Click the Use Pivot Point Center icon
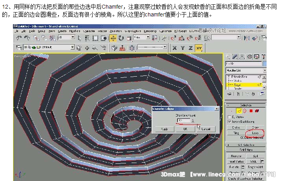The width and height of the screenshot is (287, 181). [x=155, y=38]
